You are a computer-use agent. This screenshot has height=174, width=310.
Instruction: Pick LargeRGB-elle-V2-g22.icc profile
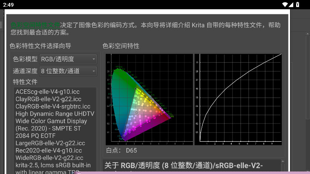click(50, 143)
